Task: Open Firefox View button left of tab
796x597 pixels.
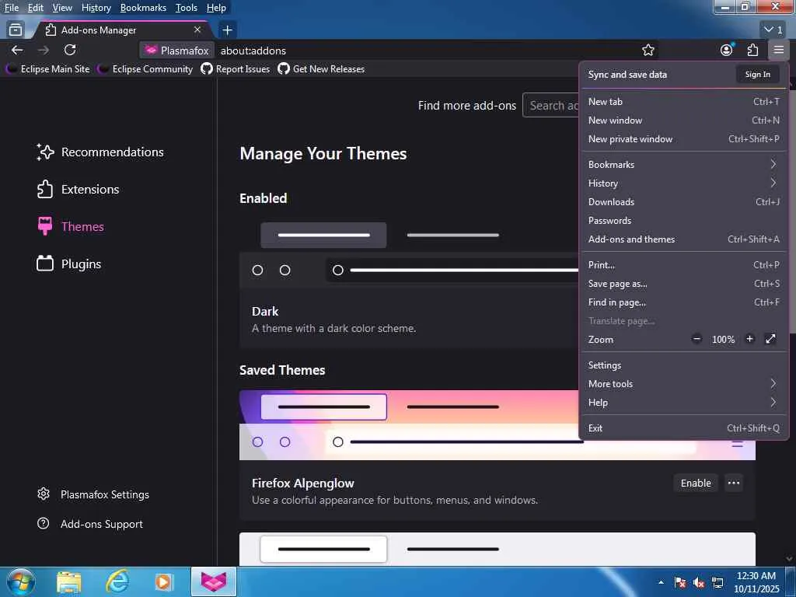Action: (16, 30)
